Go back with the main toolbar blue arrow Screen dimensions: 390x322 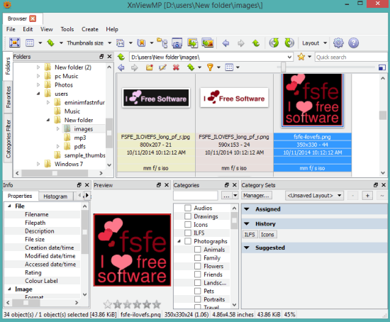[225, 43]
